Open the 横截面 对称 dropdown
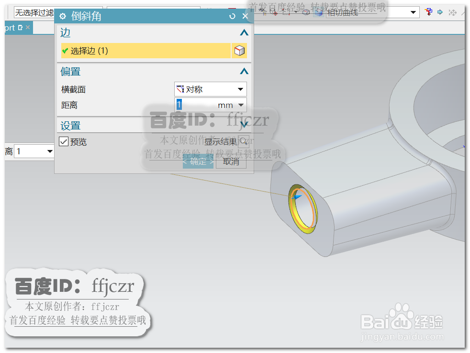This screenshot has height=353, width=470. 211,89
